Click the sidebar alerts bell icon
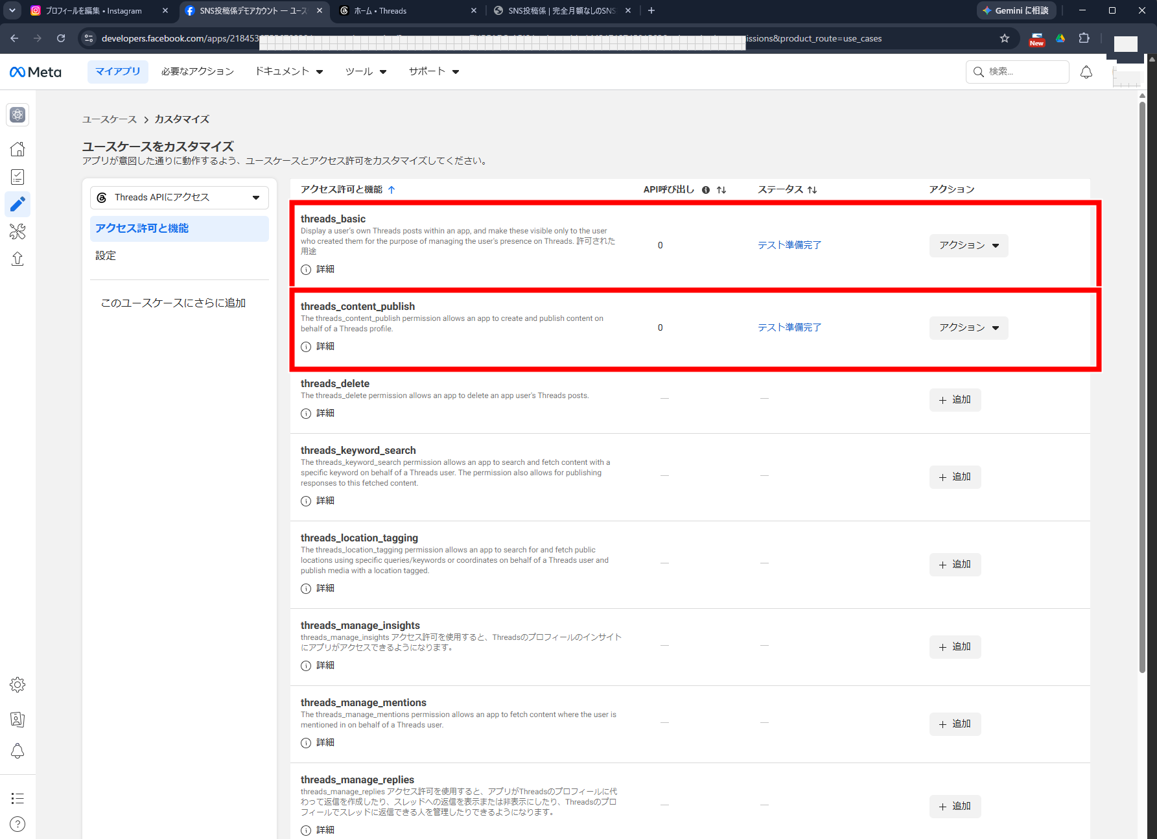The height and width of the screenshot is (839, 1157). (18, 751)
